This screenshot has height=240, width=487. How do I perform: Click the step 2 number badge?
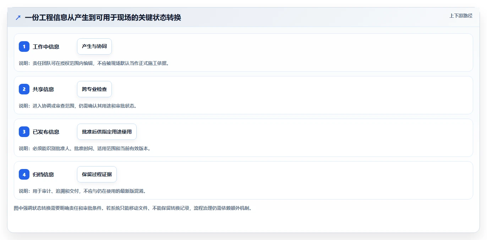click(x=24, y=89)
